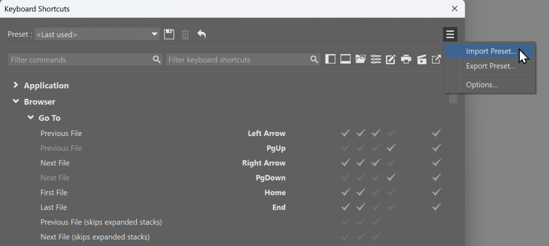The width and height of the screenshot is (549, 246).
Task: Click the hamburger menu button
Action: 450,34
